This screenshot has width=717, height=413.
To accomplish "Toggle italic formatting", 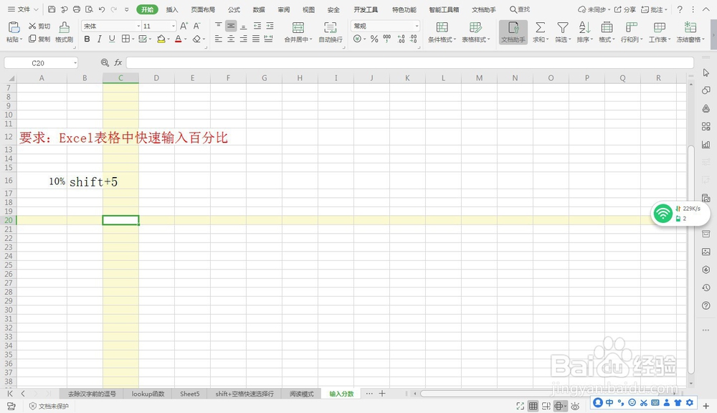I will (x=100, y=39).
